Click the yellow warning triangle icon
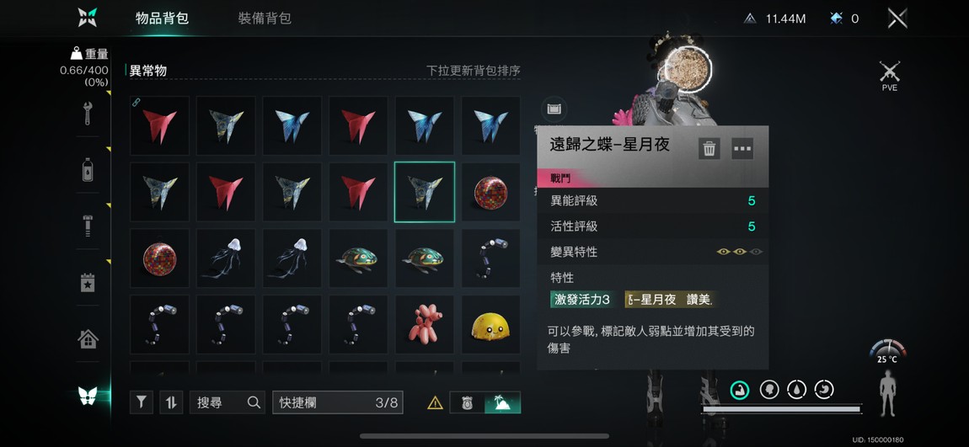 [x=435, y=403]
